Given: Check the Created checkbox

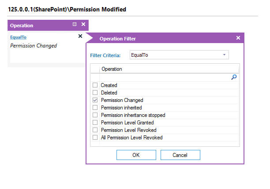Looking at the screenshot, I should (x=95, y=85).
